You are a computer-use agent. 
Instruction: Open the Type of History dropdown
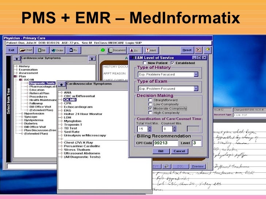click(x=196, y=74)
